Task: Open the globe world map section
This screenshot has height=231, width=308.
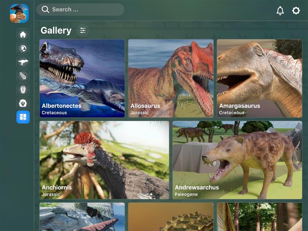Action: 23,49
